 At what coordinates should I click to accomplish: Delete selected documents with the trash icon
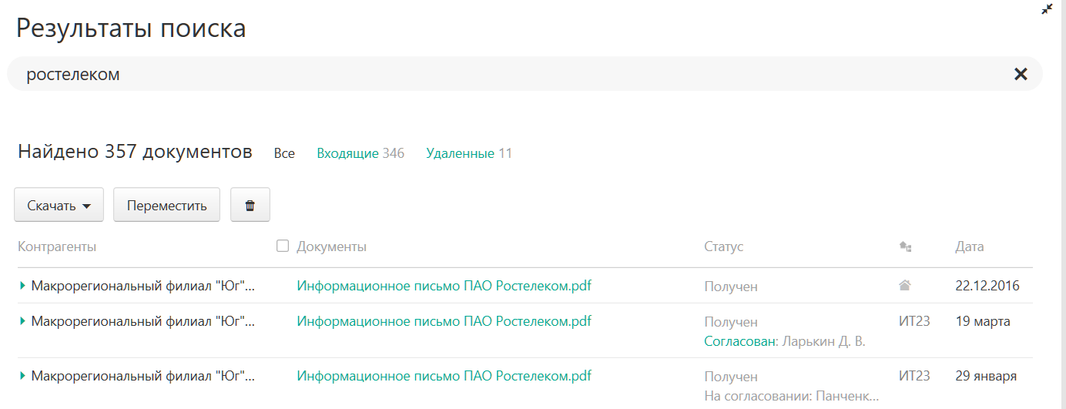coord(250,206)
